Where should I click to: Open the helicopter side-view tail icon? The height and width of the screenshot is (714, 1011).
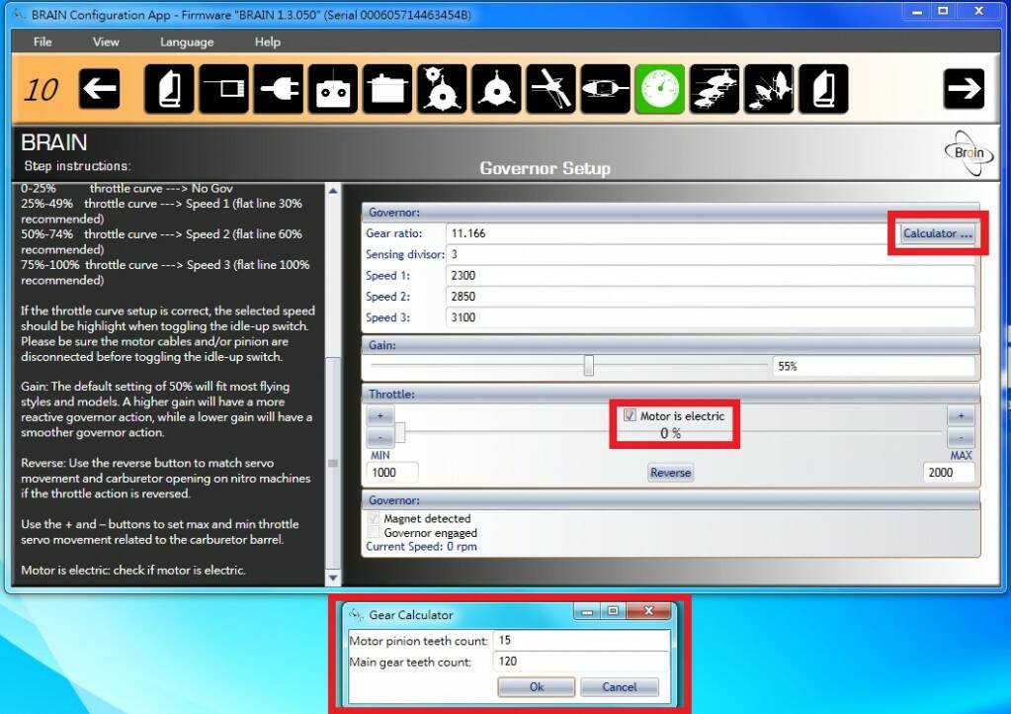pos(606,89)
